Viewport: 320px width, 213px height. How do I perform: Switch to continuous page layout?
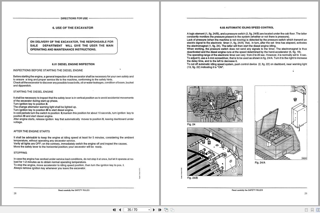pos(312,210)
